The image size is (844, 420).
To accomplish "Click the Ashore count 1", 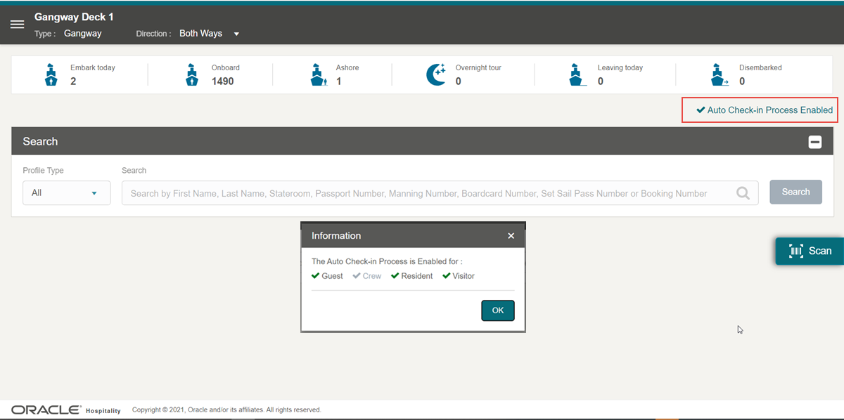I will (x=339, y=81).
